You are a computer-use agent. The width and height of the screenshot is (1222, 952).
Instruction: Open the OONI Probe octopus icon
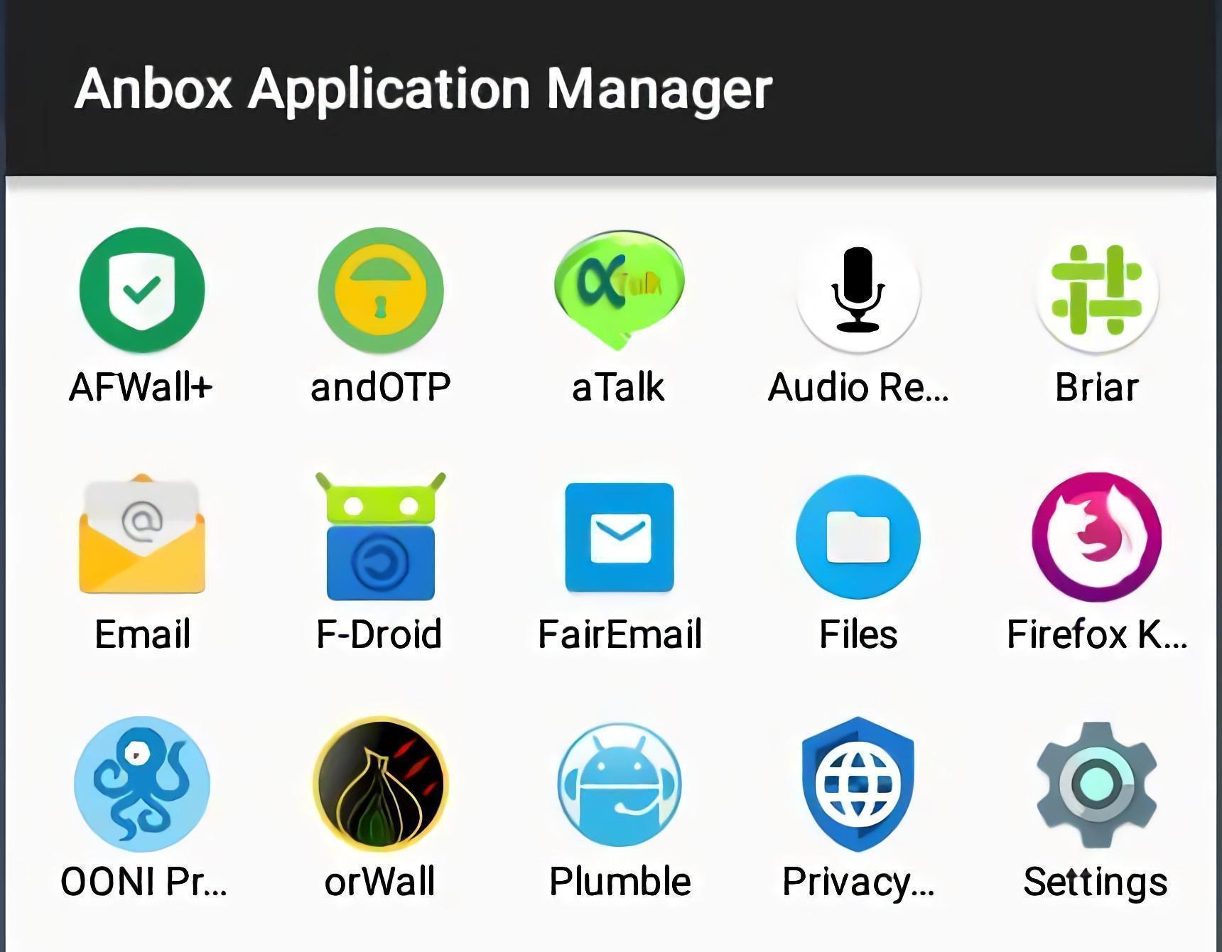142,784
